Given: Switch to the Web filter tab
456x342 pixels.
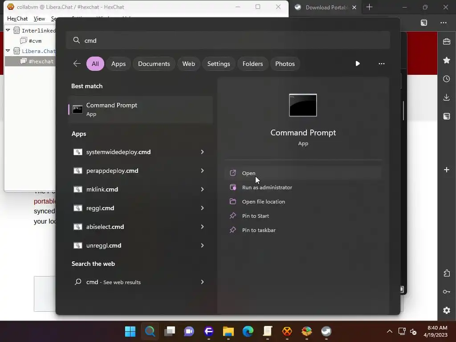Looking at the screenshot, I should point(188,64).
